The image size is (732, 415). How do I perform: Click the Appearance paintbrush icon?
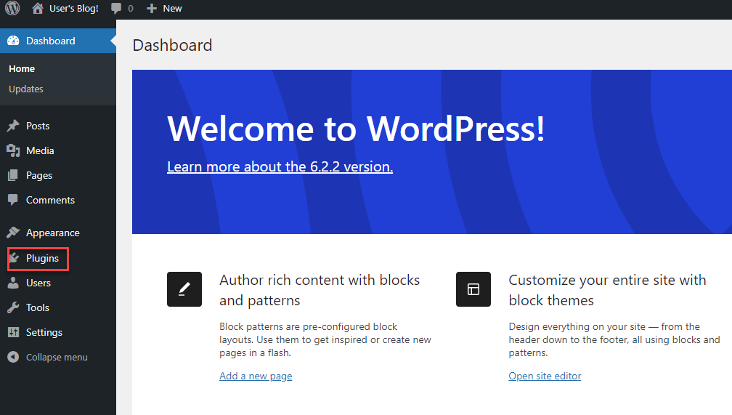[13, 233]
